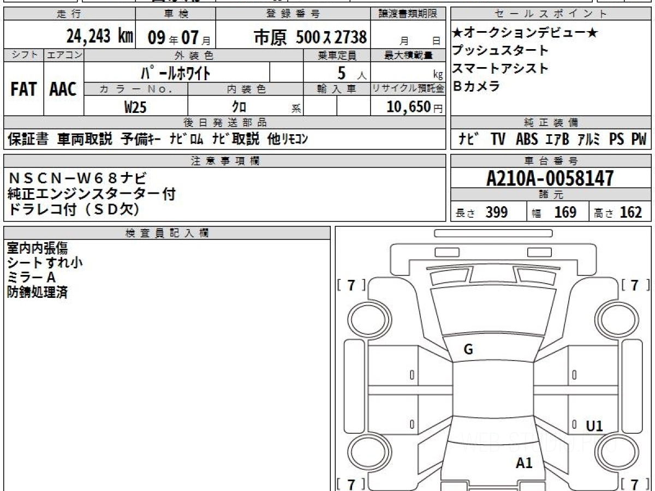Click the A1 scratch mark on the car diagram

[524, 463]
